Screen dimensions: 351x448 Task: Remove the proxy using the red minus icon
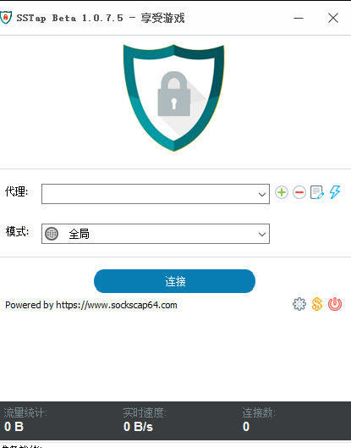[x=299, y=192]
